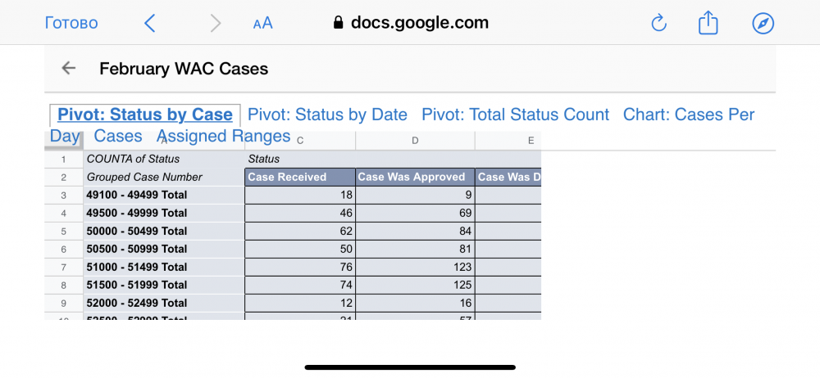Select column D header
This screenshot has height=378, width=820.
click(415, 141)
